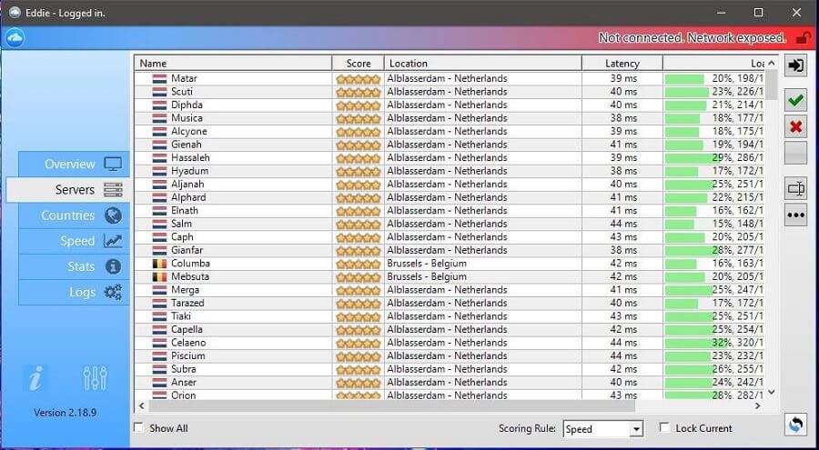The width and height of the screenshot is (819, 450).
Task: Click the vertical scrollbar up arrow
Action: (772, 63)
